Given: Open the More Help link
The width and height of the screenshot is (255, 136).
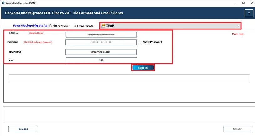Looking at the screenshot, I should pyautogui.click(x=238, y=34).
